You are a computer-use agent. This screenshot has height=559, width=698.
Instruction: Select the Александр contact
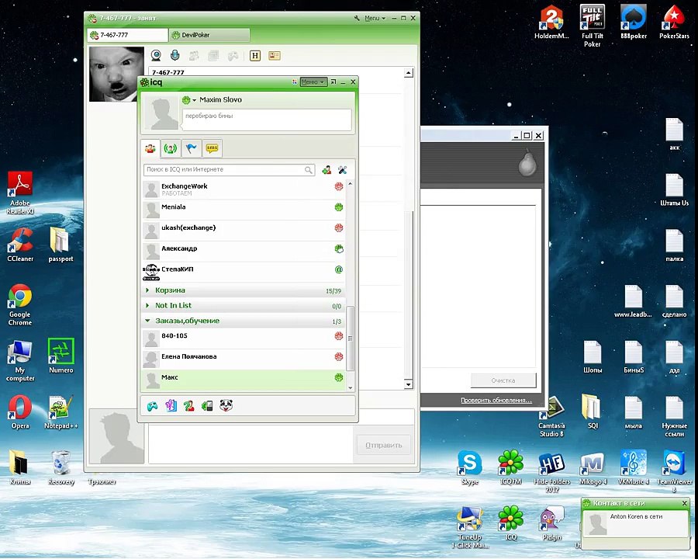pos(244,252)
